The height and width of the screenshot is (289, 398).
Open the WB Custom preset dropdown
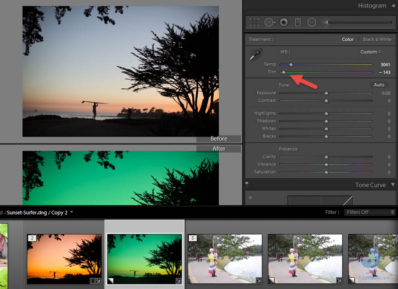370,52
